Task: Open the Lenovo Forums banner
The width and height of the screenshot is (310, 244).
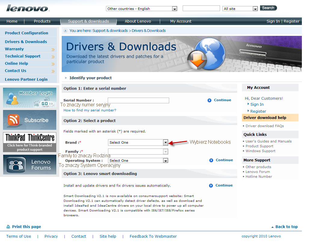Action: click(x=30, y=165)
